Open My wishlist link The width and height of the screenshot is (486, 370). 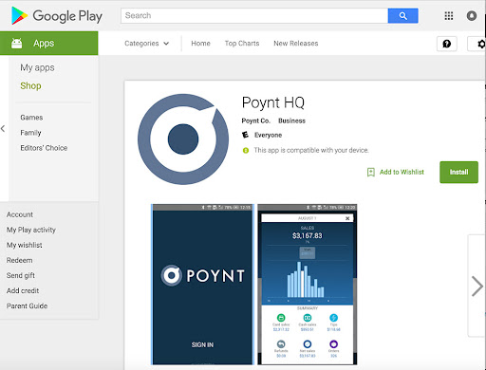[x=25, y=245]
